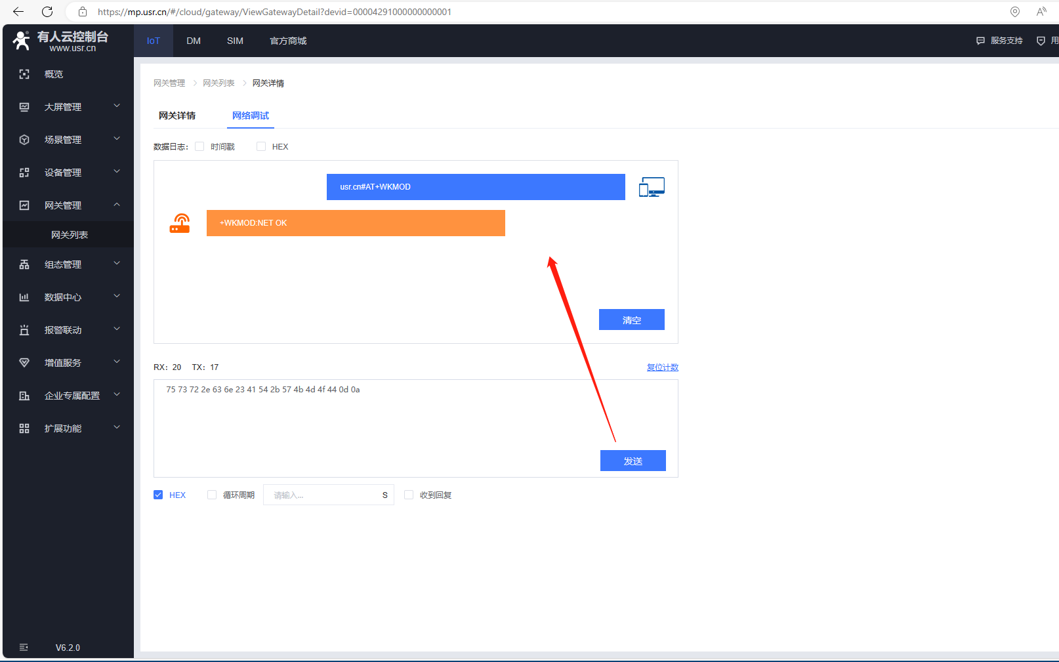Image resolution: width=1059 pixels, height=662 pixels.
Task: Click the 有人云控制台 logo
Action: tap(60, 41)
